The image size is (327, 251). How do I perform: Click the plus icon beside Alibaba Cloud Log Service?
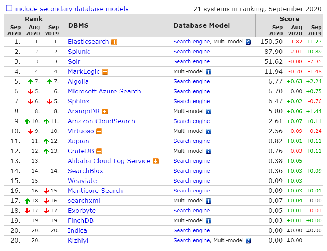tap(156, 161)
